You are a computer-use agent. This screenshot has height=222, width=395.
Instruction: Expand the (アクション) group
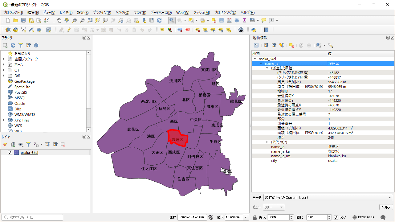[267, 142]
